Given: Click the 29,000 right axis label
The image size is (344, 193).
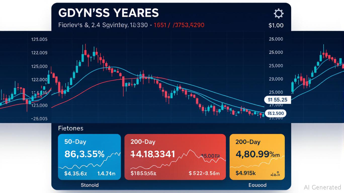Looking at the screenshot, I should (x=276, y=79).
